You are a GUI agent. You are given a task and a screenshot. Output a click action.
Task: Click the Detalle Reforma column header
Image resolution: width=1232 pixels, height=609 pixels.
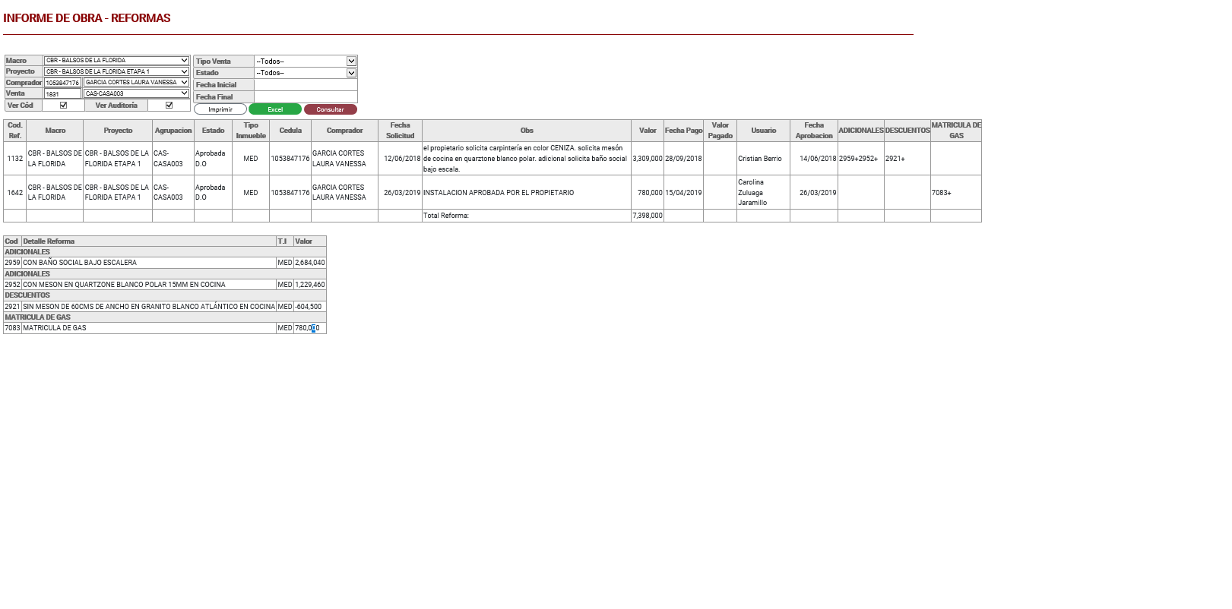coord(149,241)
